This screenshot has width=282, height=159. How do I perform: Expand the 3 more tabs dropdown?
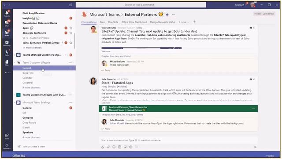184,22
